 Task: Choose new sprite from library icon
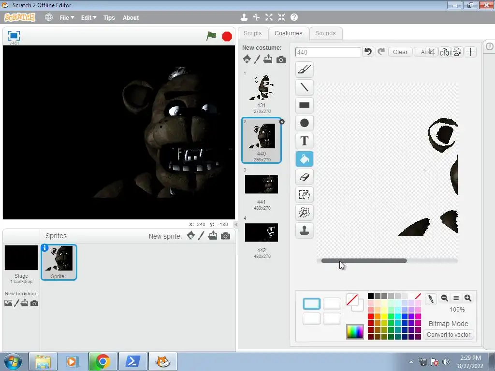[x=190, y=235]
